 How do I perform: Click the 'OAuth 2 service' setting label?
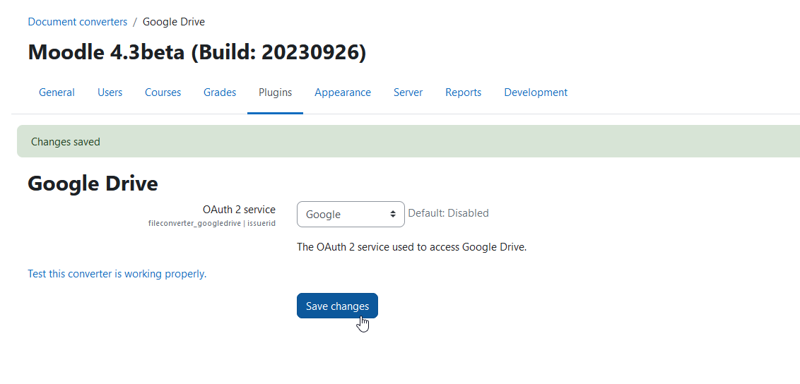pyautogui.click(x=240, y=210)
